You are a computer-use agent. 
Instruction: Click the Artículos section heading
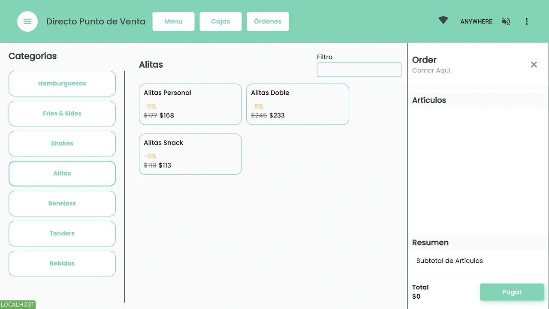[429, 100]
